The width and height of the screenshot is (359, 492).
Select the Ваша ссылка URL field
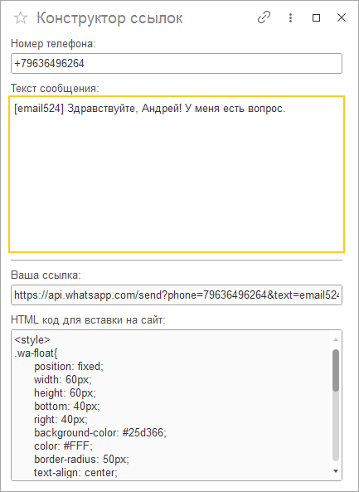click(177, 295)
